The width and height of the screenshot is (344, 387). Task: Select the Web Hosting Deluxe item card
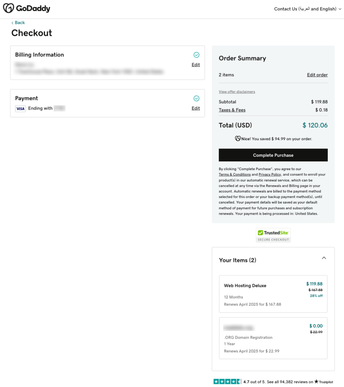pyautogui.click(x=273, y=294)
